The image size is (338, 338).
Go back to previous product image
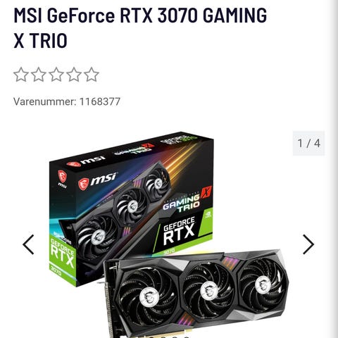point(28,244)
